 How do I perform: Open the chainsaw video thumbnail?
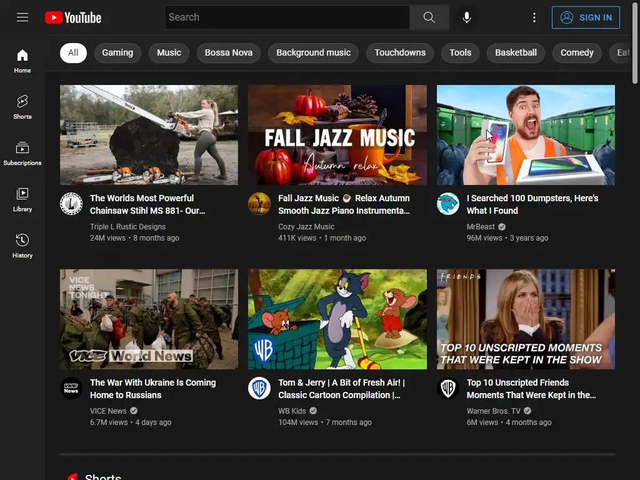coord(149,135)
